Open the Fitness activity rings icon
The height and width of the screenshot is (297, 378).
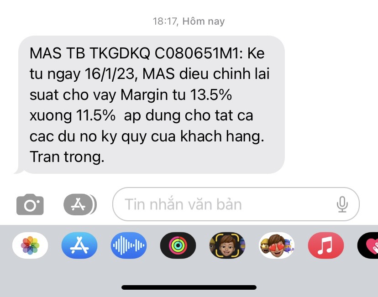coord(178,245)
